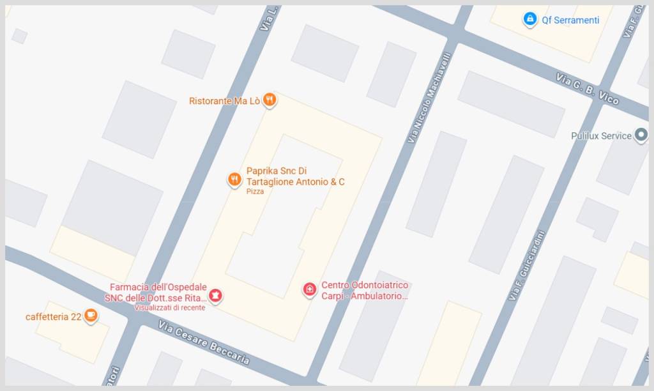Click the Centro Odontoiatrico Carpi medical marker
Image resolution: width=654 pixels, height=391 pixels.
[310, 289]
